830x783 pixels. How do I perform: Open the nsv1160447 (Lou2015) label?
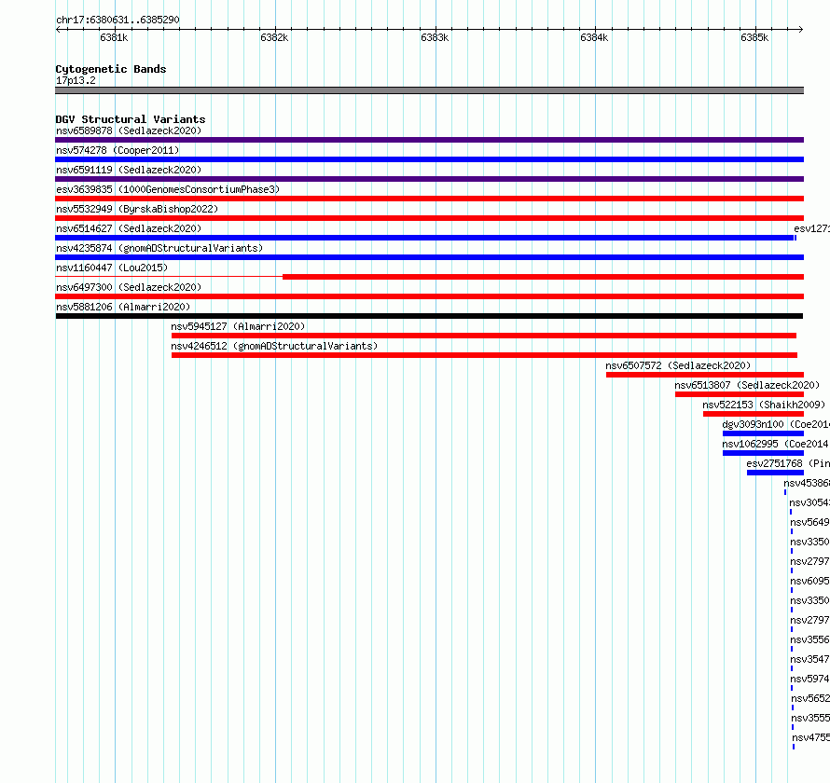pos(112,268)
